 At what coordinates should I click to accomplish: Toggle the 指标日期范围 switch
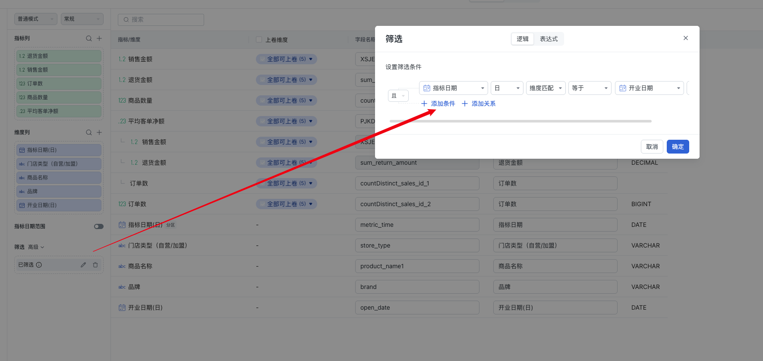(99, 226)
